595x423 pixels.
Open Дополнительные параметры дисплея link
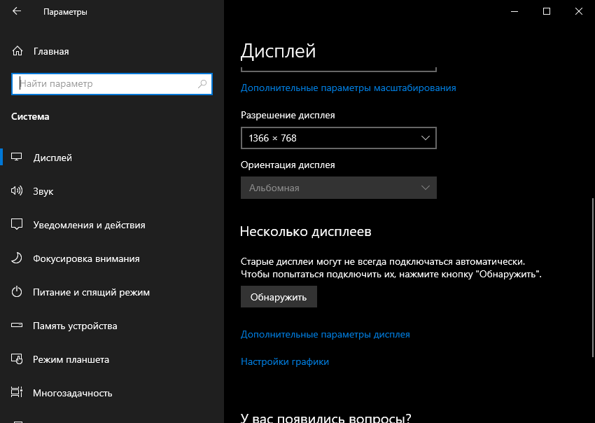(325, 334)
